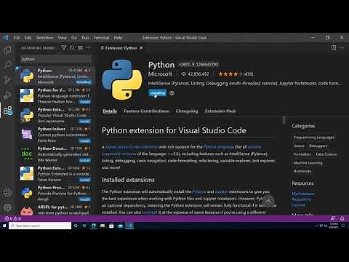Install the Python Docstring Generator extension
Viewport: 349px width, 262px height.
85,160
